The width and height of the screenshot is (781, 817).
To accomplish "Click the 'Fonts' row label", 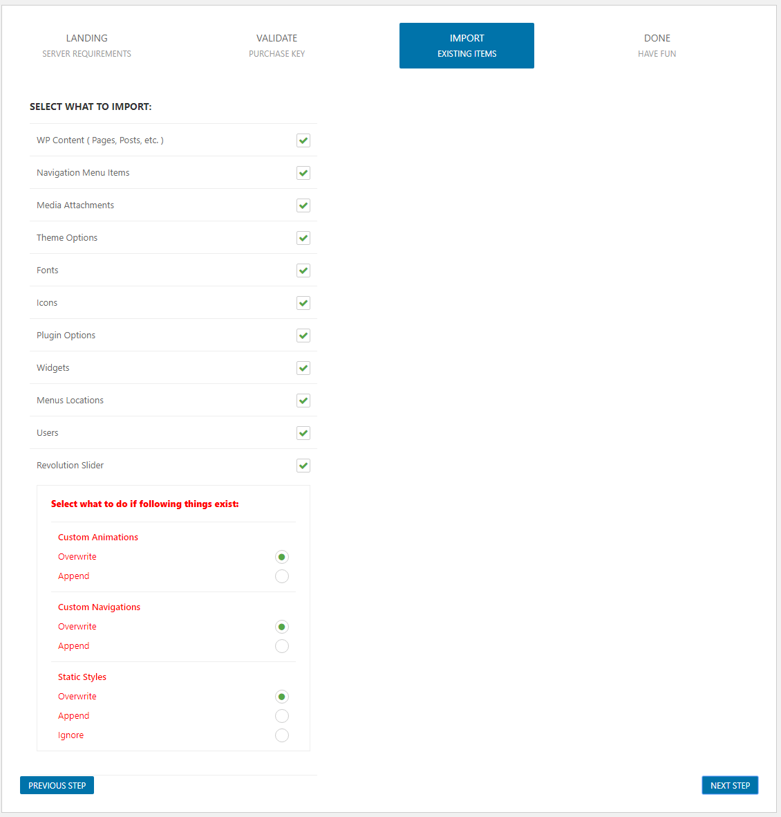I will (x=48, y=270).
